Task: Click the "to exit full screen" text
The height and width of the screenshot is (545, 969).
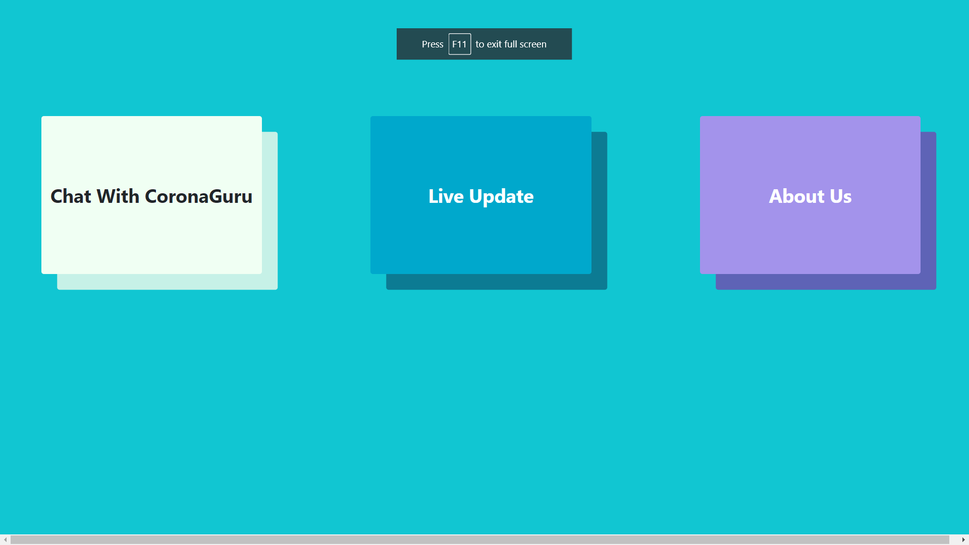Action: click(511, 44)
